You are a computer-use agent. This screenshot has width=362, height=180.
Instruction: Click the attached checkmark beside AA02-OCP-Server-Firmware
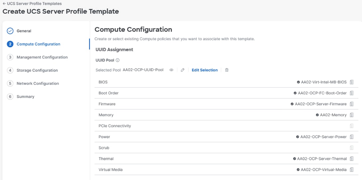tap(292, 104)
